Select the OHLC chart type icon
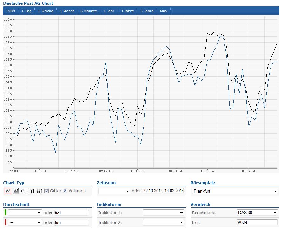 click(32, 191)
